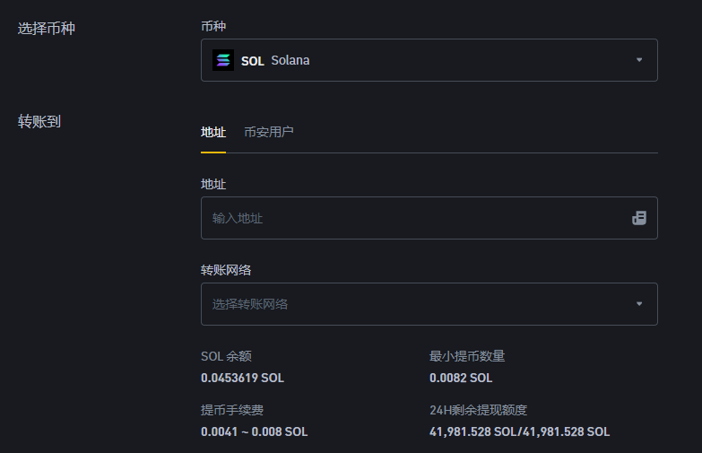The image size is (702, 453).
Task: Click the 币种 field label
Action: pyautogui.click(x=213, y=27)
